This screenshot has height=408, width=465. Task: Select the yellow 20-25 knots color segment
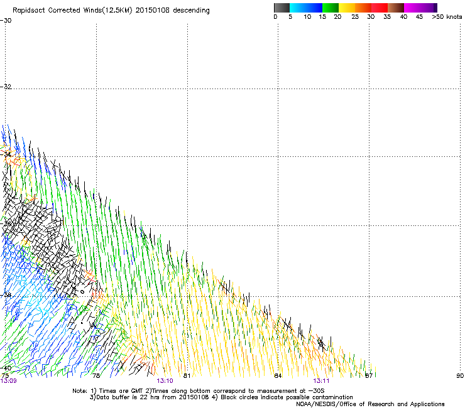pyautogui.click(x=347, y=8)
